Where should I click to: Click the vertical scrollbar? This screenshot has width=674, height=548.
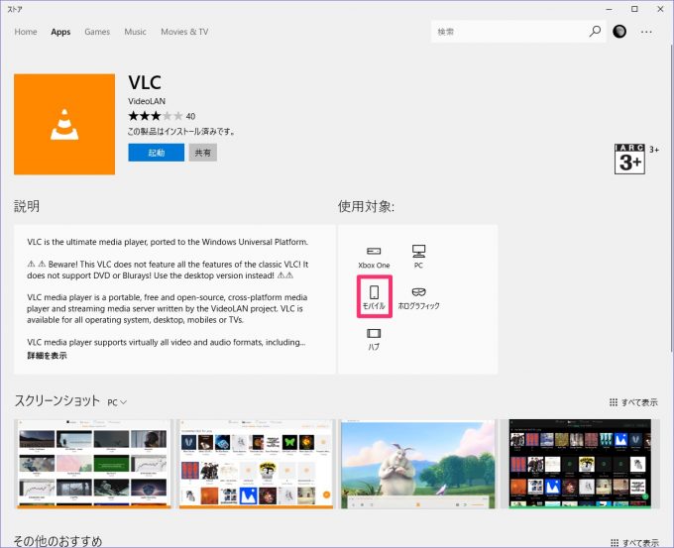[671, 198]
